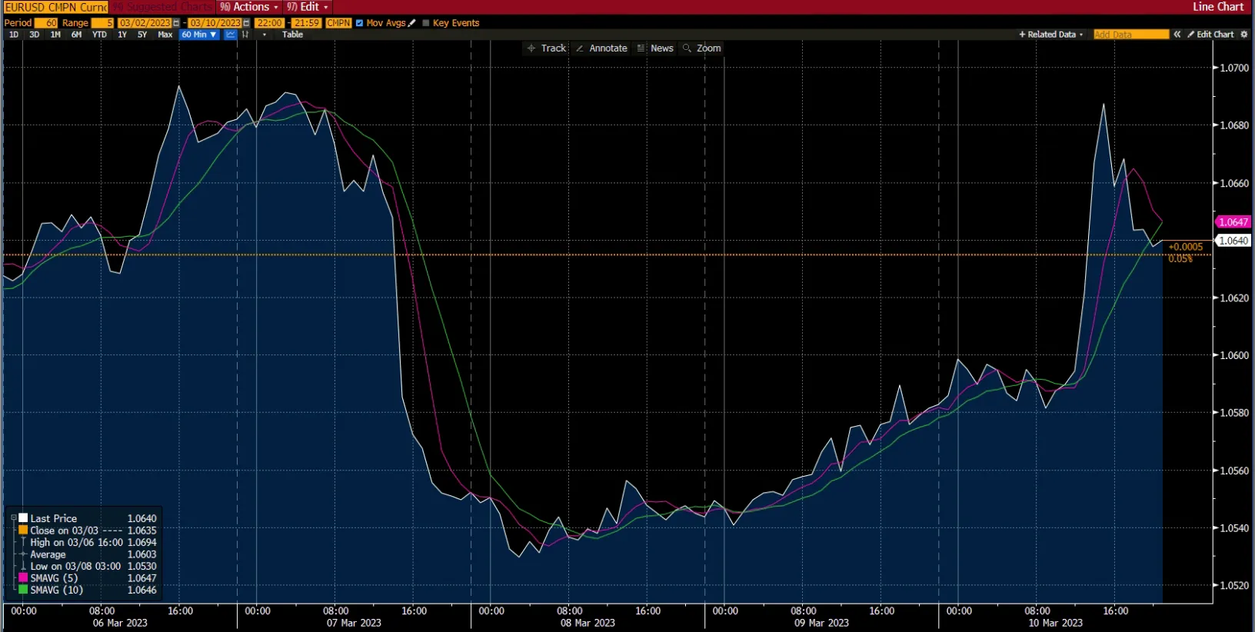1255x632 pixels.
Task: Click the Annotate pencil icon
Action: tap(580, 48)
